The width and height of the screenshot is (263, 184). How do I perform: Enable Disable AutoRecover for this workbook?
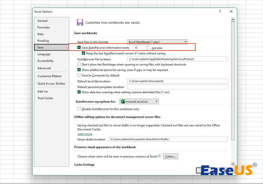pyautogui.click(x=79, y=109)
